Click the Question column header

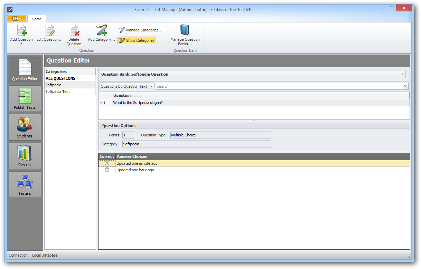[261, 95]
